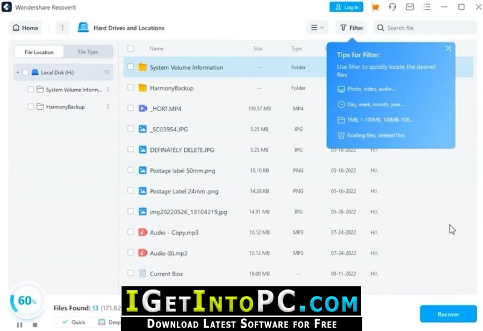Sort by the Size column header
483x331 pixels.
pyautogui.click(x=258, y=48)
